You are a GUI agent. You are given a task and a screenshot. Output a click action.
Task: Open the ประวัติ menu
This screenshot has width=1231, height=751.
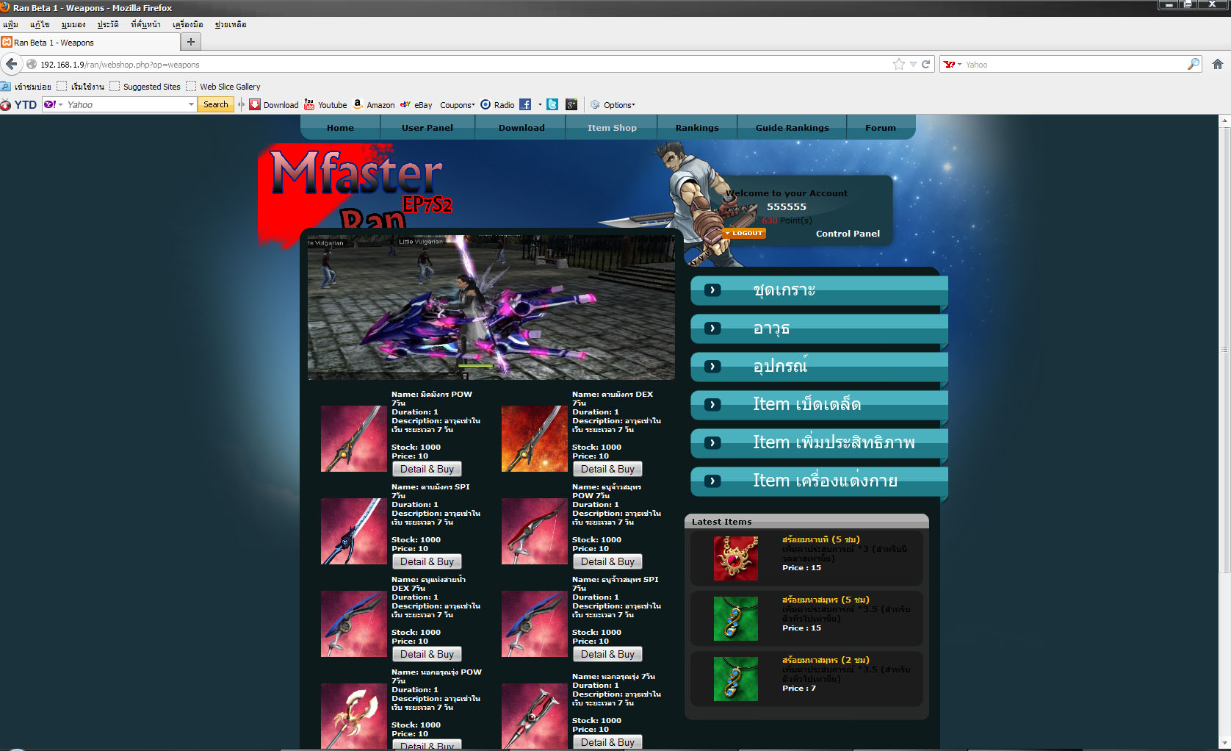(108, 24)
